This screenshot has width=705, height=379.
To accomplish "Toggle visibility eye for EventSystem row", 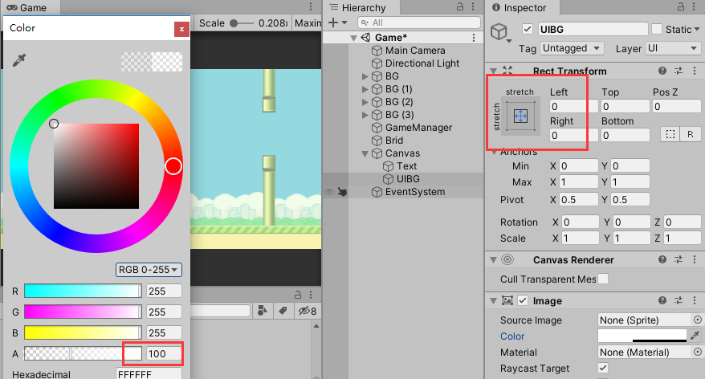I will (x=329, y=192).
